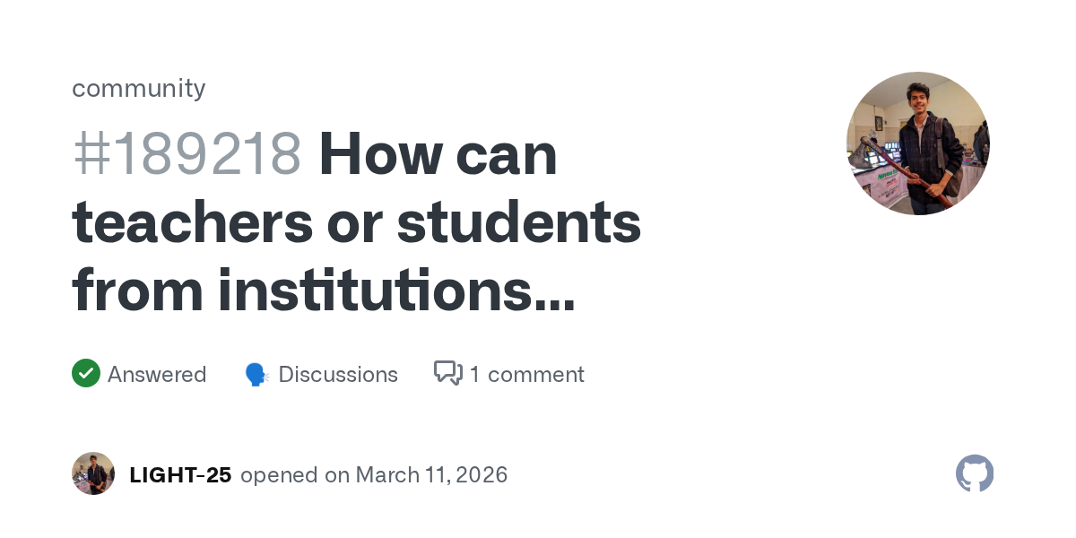Viewport: 1076px width, 538px height.
Task: Click the speaking head Discussions emoji
Action: tap(257, 375)
